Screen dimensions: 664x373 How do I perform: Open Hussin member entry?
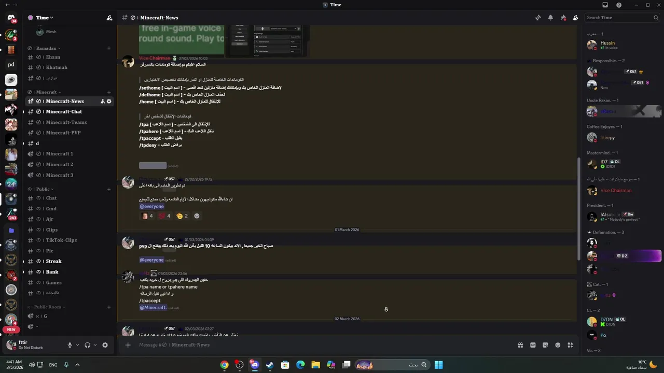pyautogui.click(x=622, y=45)
